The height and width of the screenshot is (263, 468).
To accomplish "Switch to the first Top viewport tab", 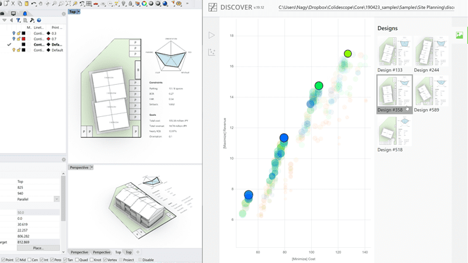I will (x=118, y=252).
